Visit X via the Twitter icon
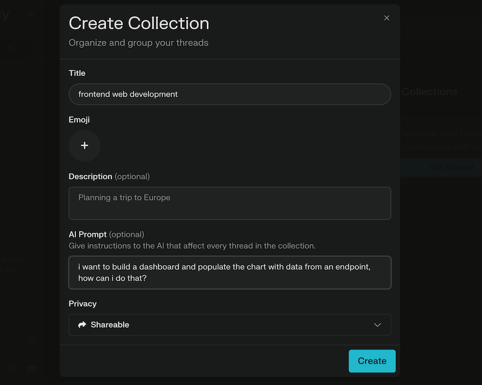The height and width of the screenshot is (385, 482). coord(12,368)
